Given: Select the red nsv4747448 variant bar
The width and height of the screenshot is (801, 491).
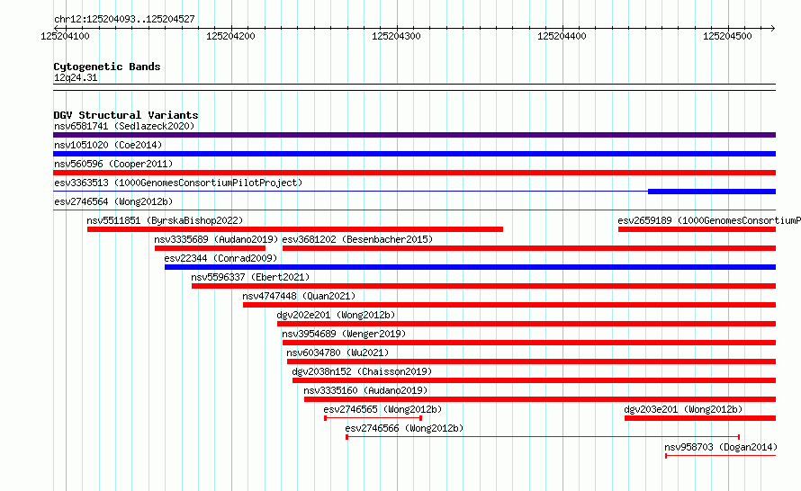Looking at the screenshot, I should tap(509, 305).
